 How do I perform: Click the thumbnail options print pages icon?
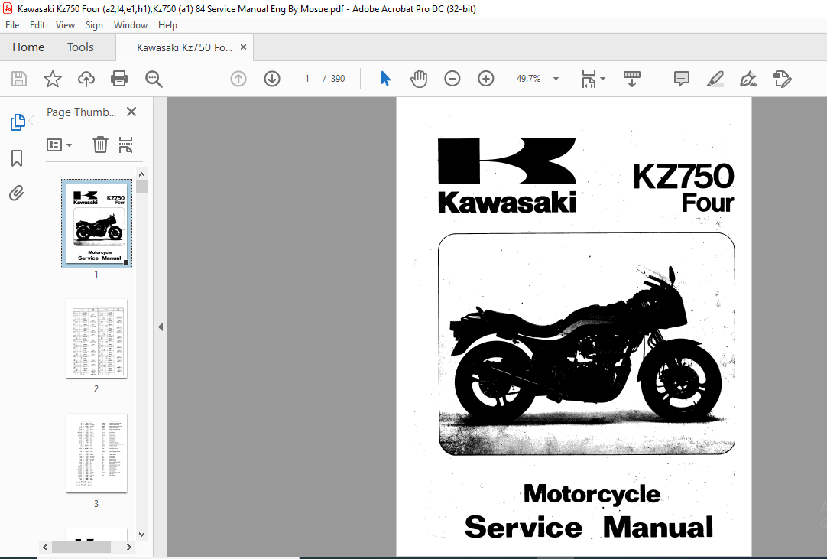pos(125,145)
